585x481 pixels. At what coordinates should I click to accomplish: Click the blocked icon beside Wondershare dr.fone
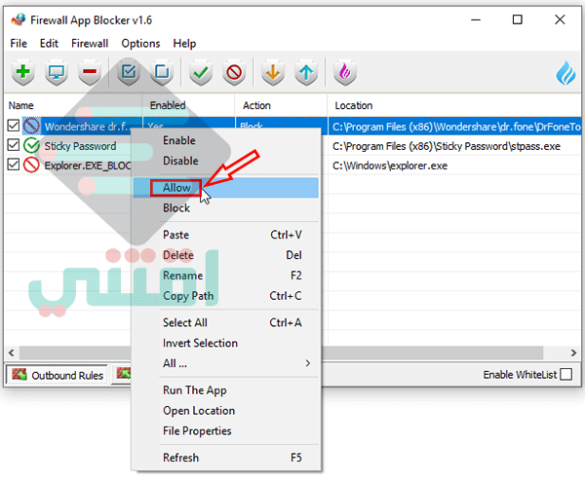coord(31,126)
